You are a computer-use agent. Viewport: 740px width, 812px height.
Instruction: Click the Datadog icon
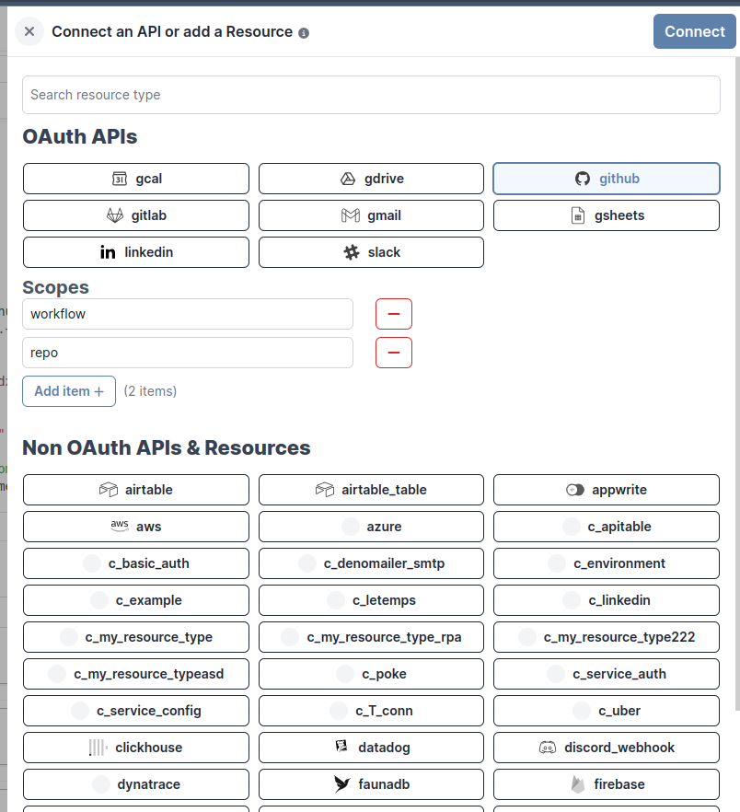pyautogui.click(x=341, y=748)
